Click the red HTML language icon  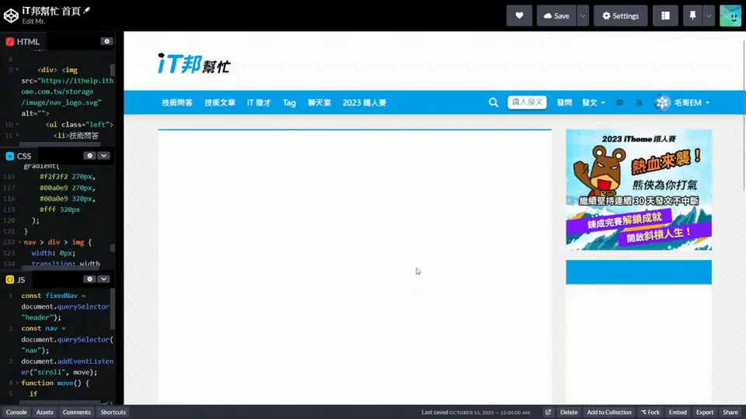coord(9,41)
